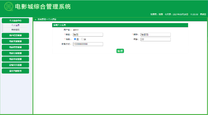Click the film reel logo icon

point(9,6)
